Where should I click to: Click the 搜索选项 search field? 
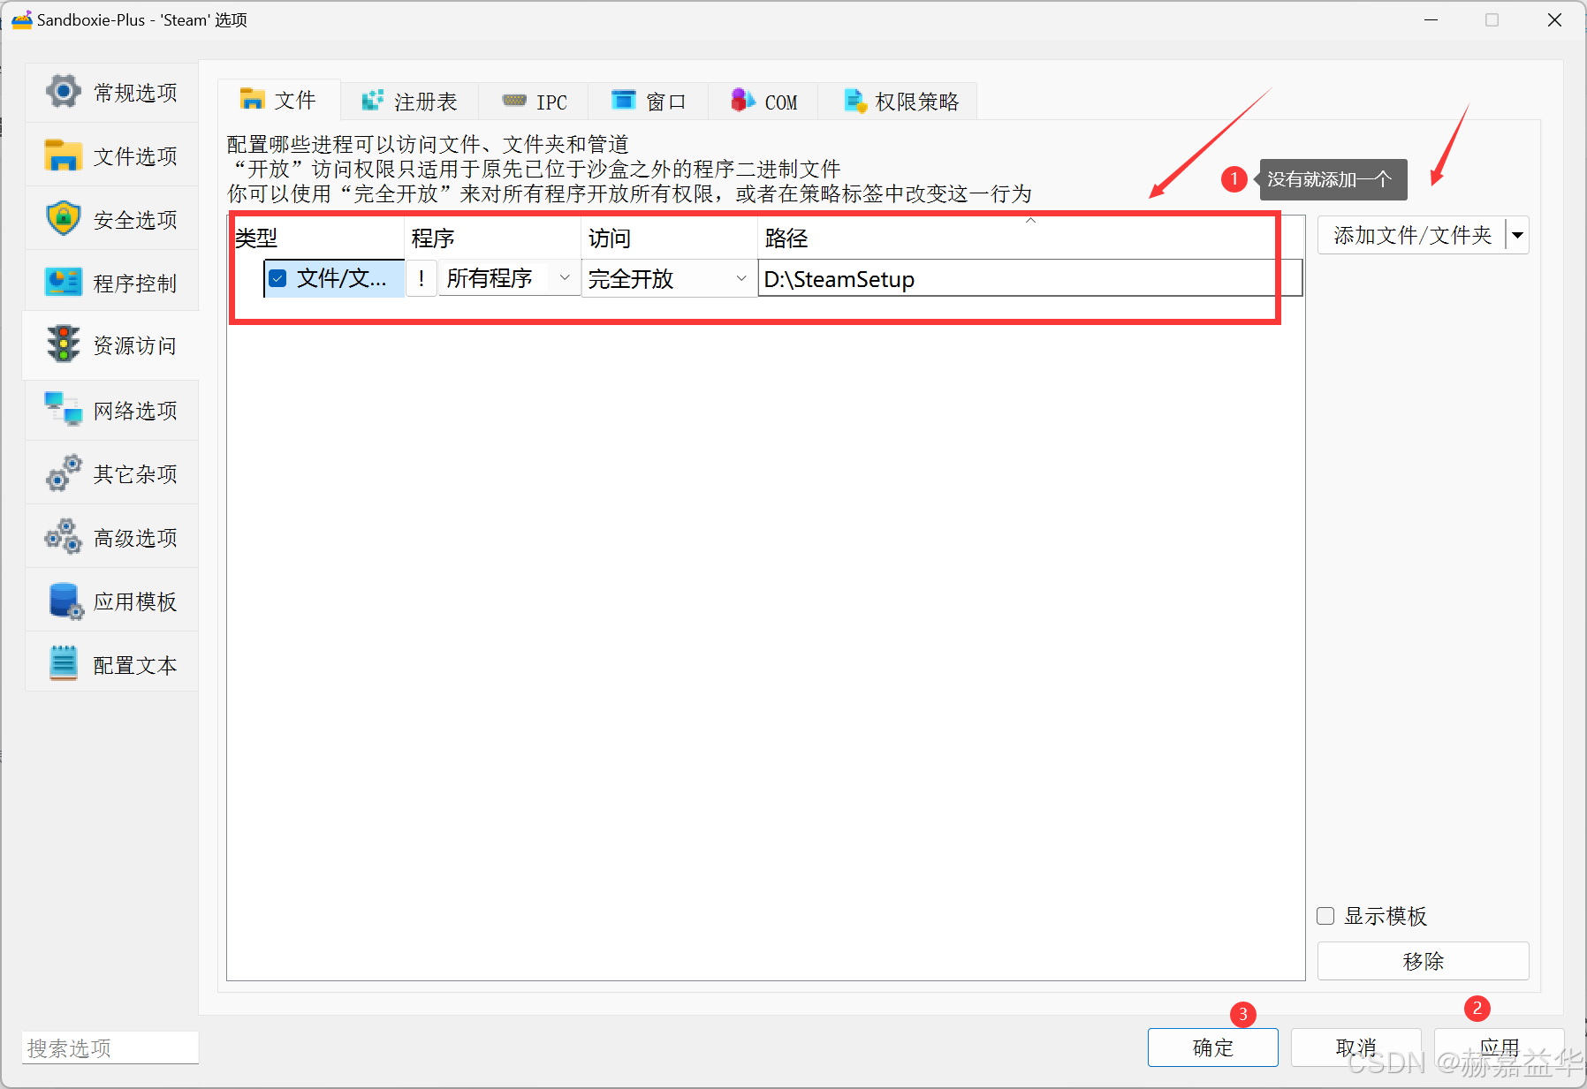pos(110,1048)
